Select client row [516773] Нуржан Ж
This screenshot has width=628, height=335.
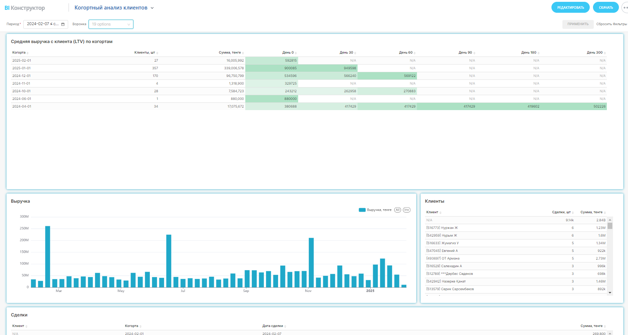[442, 228]
